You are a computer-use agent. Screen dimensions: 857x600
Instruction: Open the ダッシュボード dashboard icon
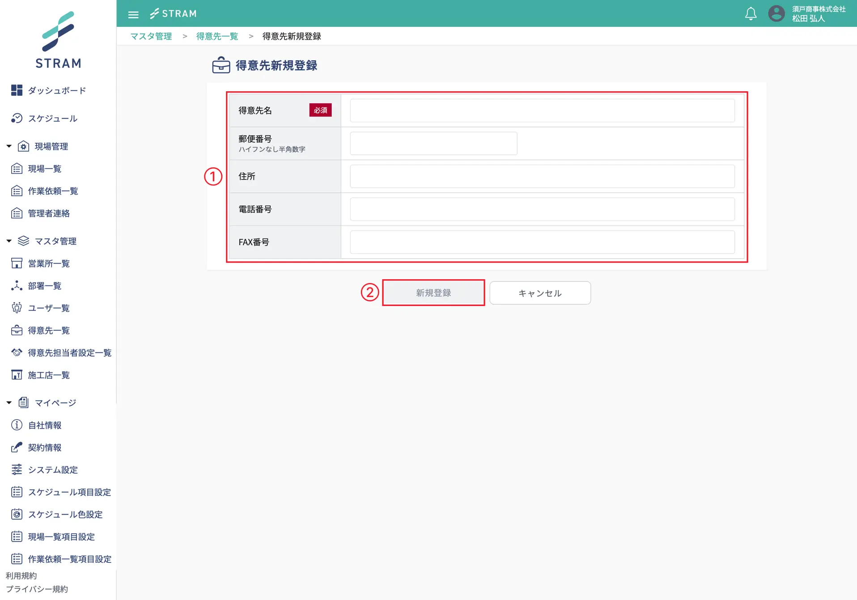[x=17, y=90]
